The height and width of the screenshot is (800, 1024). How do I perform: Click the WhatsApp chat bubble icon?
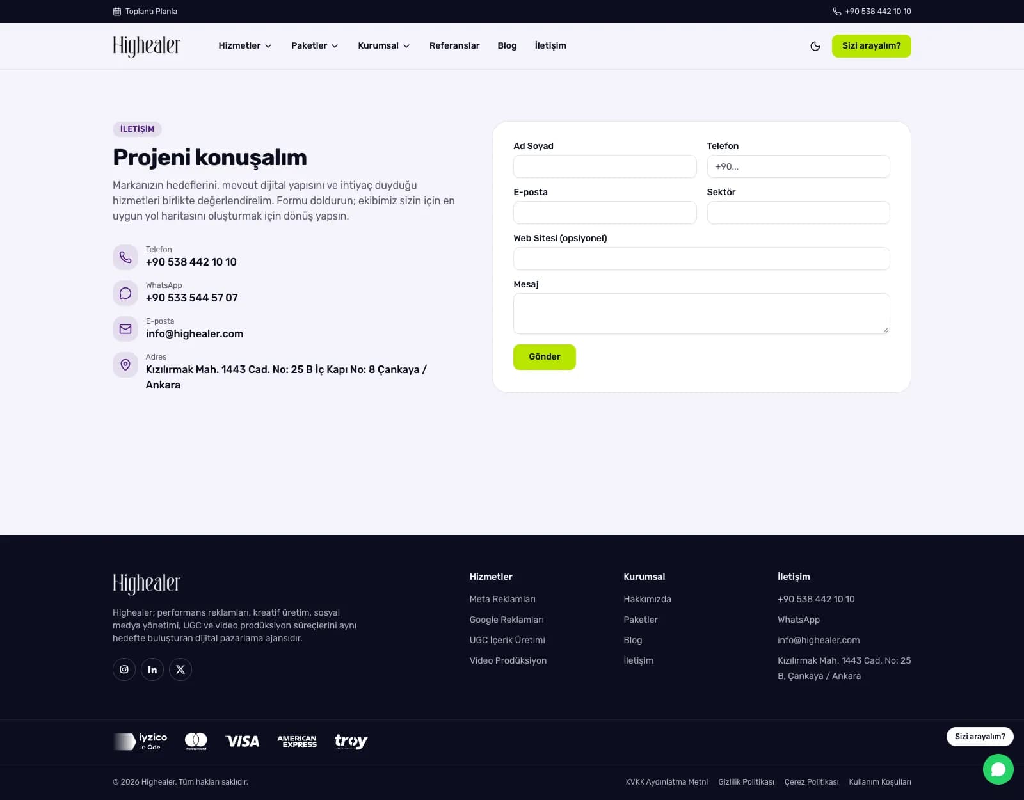point(125,293)
